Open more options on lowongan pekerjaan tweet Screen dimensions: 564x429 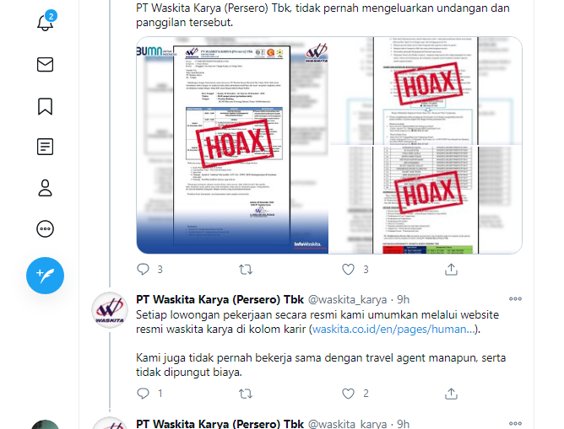[x=515, y=298]
